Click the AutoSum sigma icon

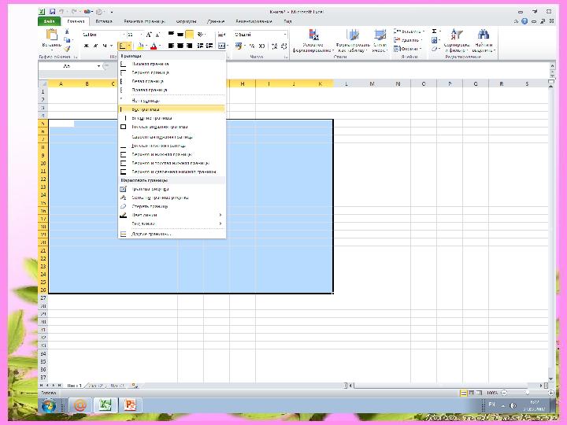[434, 31]
